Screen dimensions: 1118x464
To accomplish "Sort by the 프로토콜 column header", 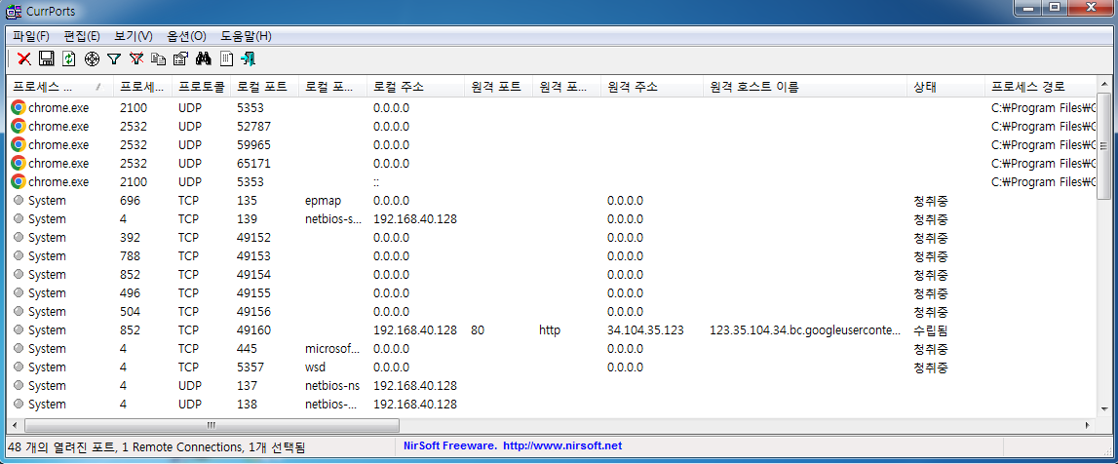I will click(x=202, y=87).
